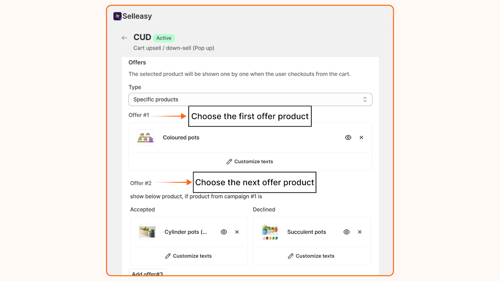
Task: Click the Selleasy app logo icon
Action: tap(117, 16)
